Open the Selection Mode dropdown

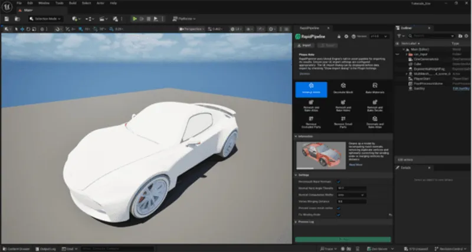[46, 18]
